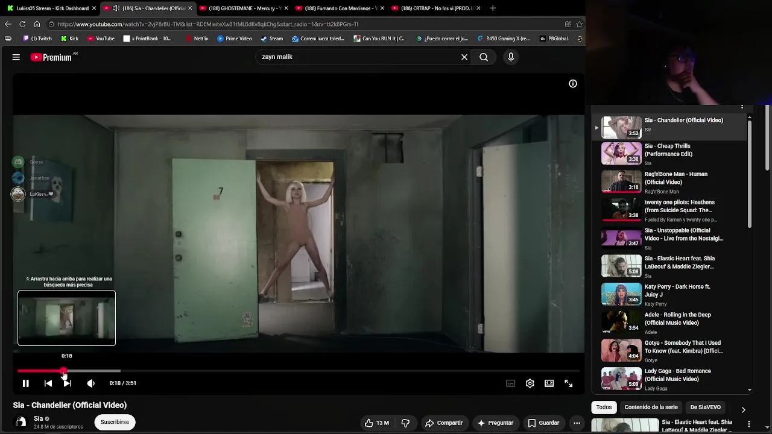
Task: Switch to theater mode
Action: [549, 383]
